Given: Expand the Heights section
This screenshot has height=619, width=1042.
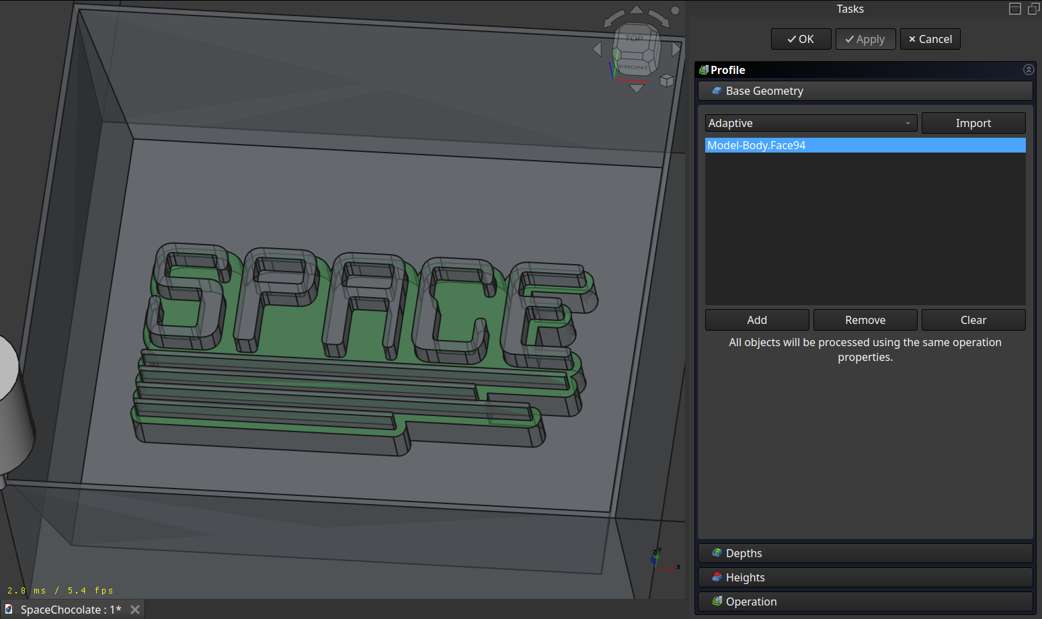Looking at the screenshot, I should point(865,577).
